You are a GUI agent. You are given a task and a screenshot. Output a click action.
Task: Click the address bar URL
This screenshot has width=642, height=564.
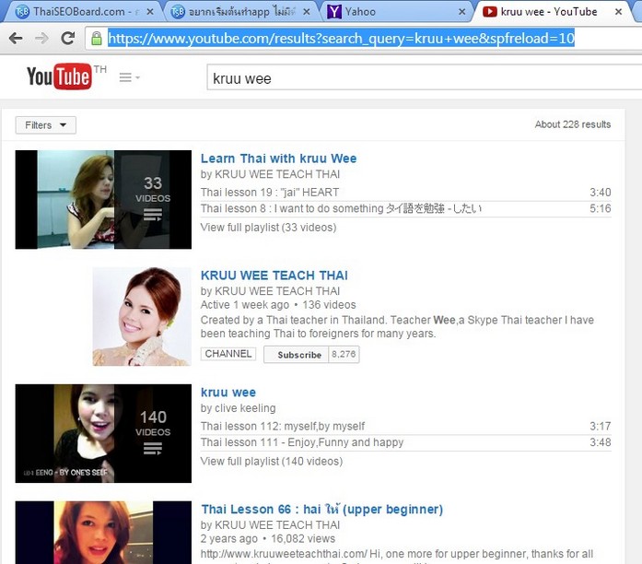(x=341, y=38)
